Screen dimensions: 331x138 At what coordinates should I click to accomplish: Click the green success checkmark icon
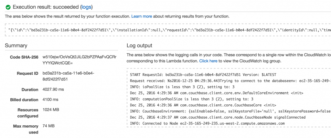[8, 7]
